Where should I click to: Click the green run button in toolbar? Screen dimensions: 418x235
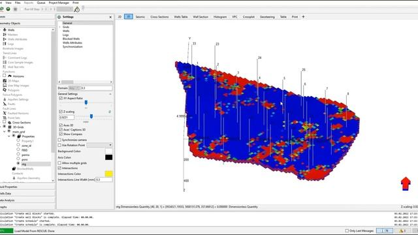point(8,9)
